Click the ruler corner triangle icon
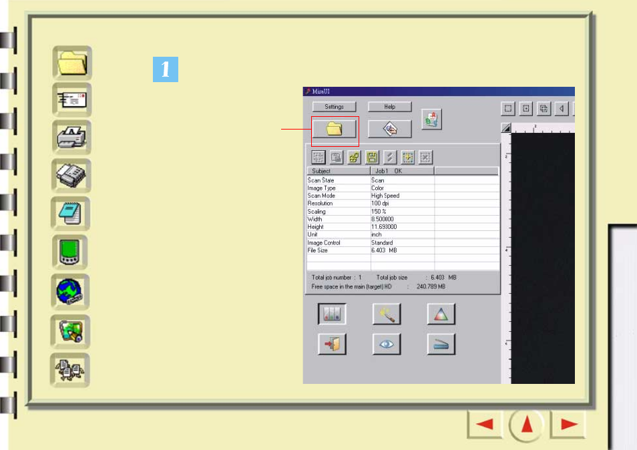Viewport: 637px width, 450px height. [x=505, y=128]
